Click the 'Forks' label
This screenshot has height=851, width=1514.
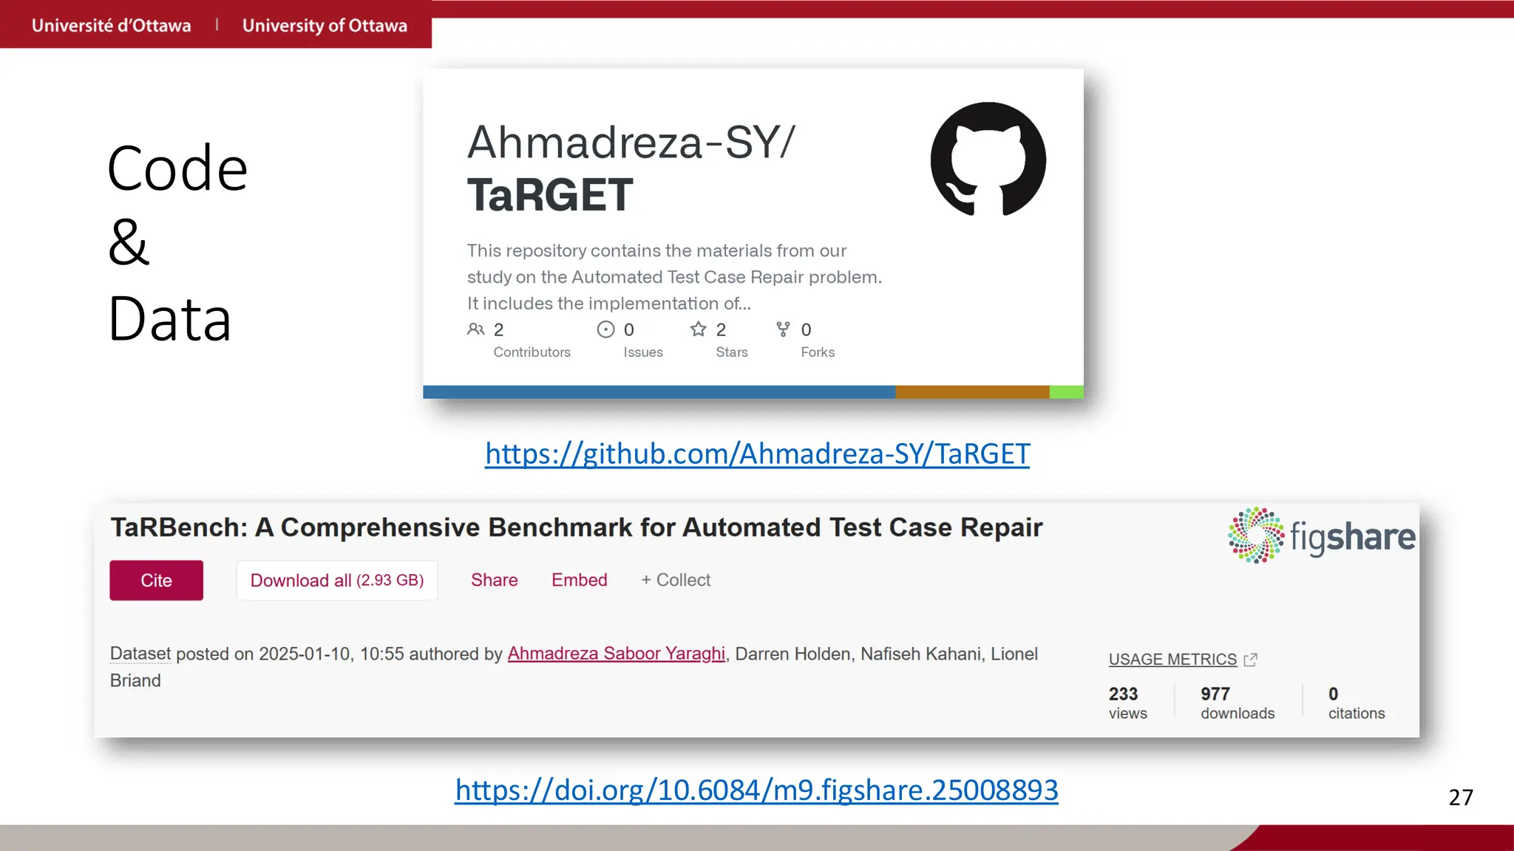point(818,352)
